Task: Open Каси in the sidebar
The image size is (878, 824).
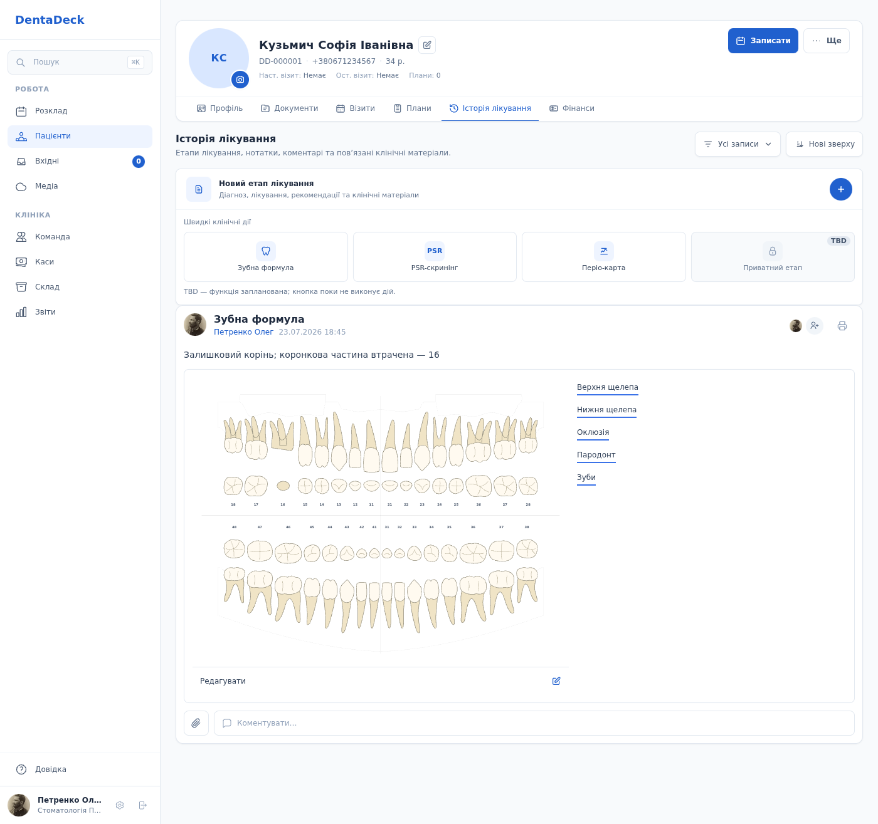Action: (x=80, y=262)
